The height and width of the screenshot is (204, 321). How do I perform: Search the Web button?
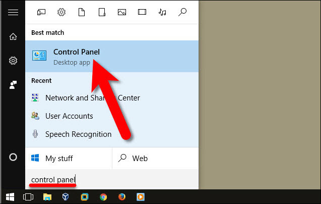(x=155, y=158)
